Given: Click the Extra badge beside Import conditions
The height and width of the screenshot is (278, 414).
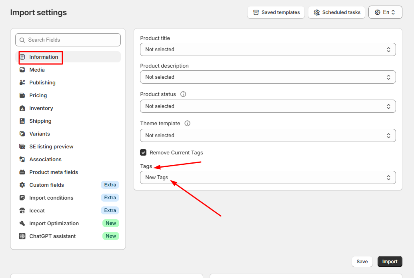Looking at the screenshot, I should [110, 198].
